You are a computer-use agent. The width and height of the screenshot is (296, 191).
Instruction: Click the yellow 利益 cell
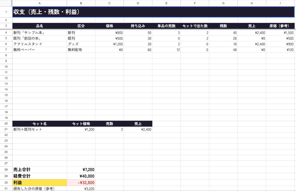[x=39, y=183]
